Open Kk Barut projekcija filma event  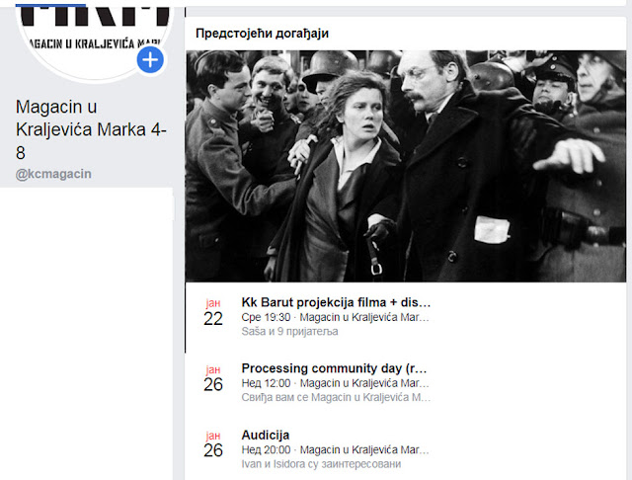pyautogui.click(x=336, y=302)
